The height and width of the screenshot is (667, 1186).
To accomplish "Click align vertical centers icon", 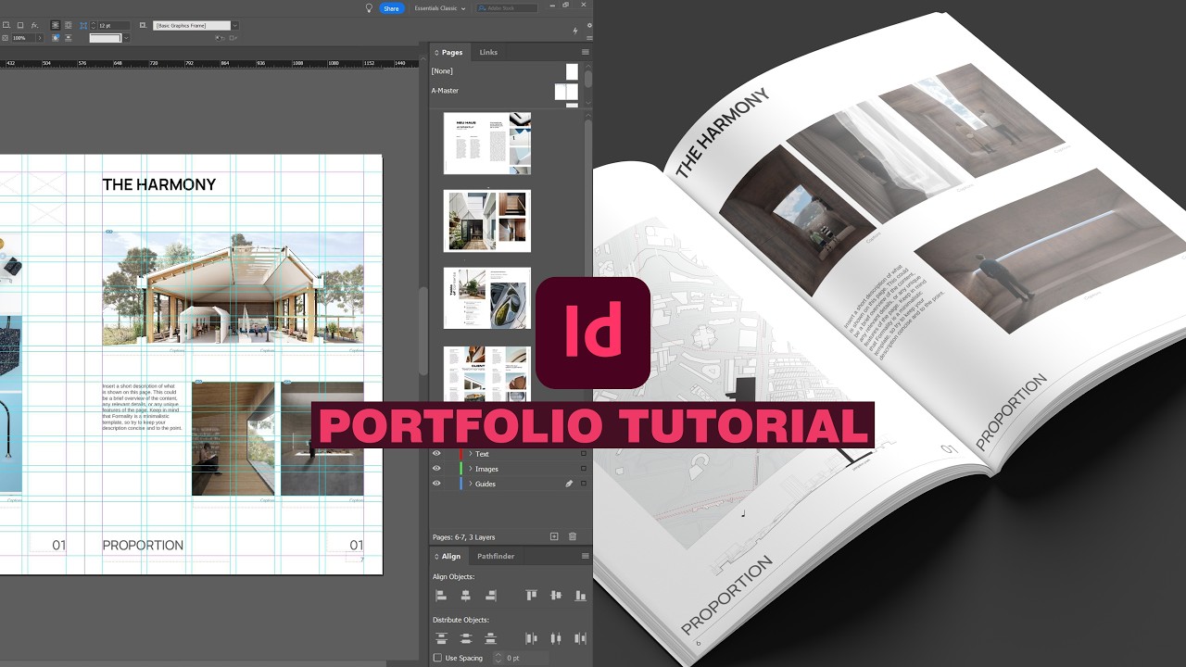I will click(556, 596).
